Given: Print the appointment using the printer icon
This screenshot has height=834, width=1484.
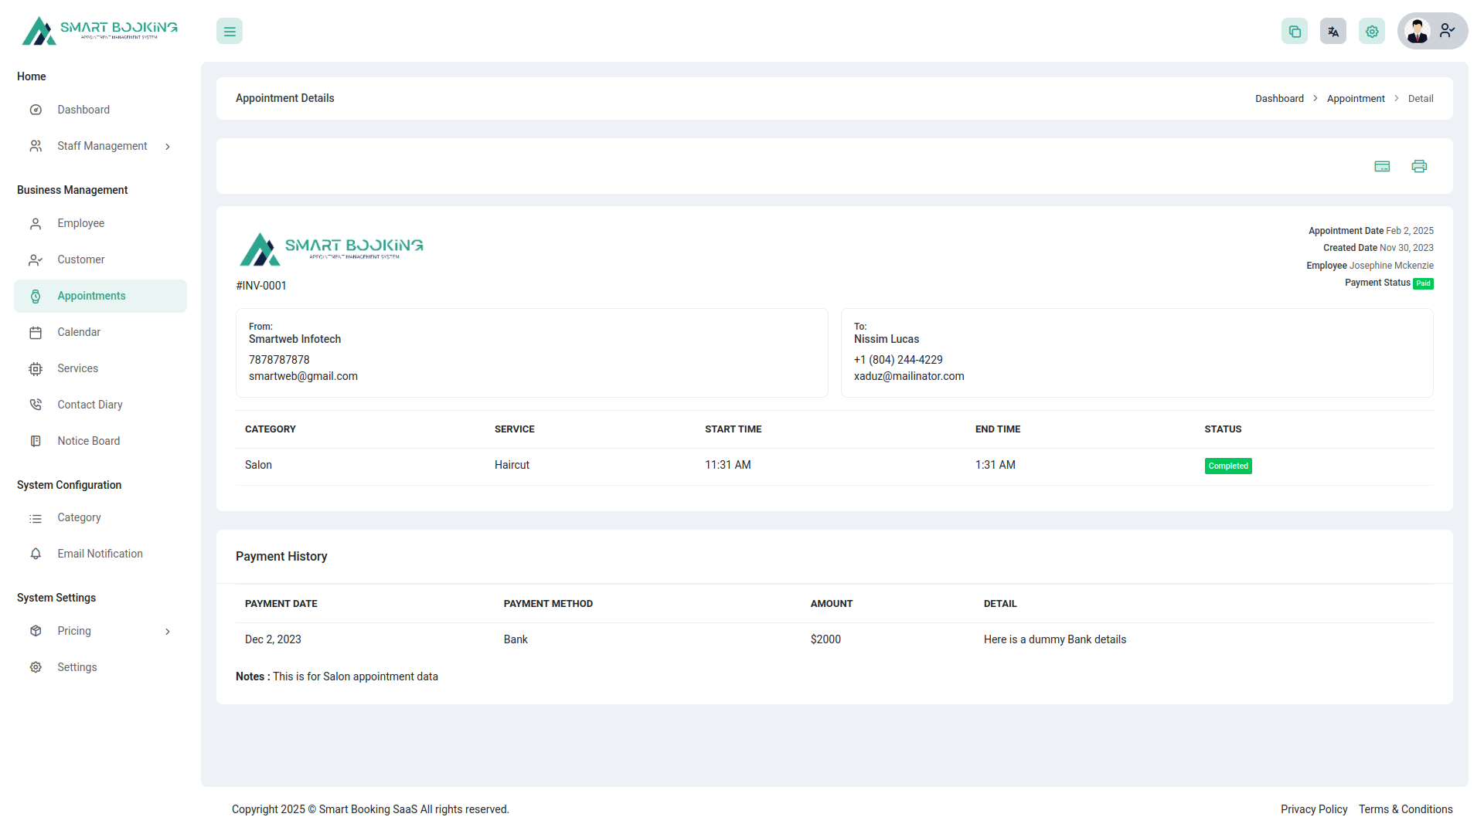Looking at the screenshot, I should pyautogui.click(x=1419, y=166).
